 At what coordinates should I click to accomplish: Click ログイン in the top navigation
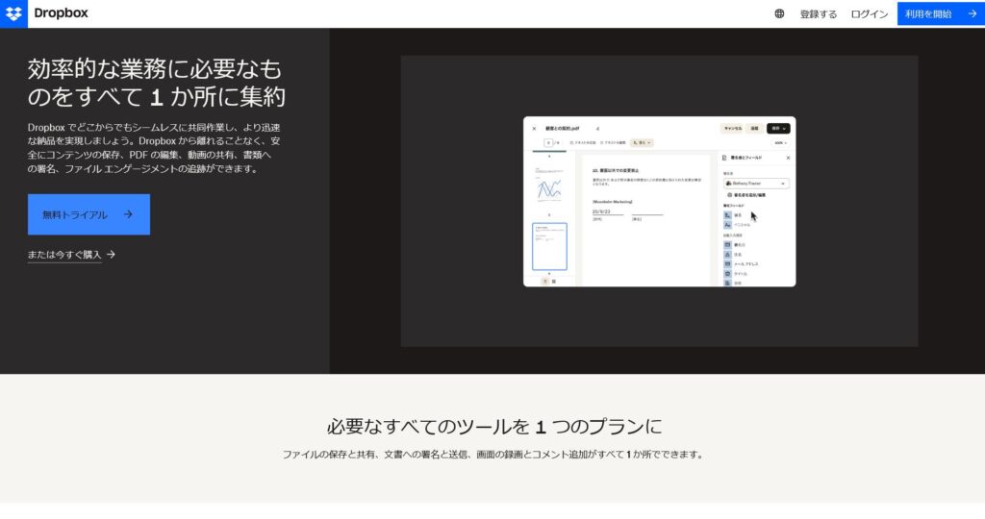(869, 14)
